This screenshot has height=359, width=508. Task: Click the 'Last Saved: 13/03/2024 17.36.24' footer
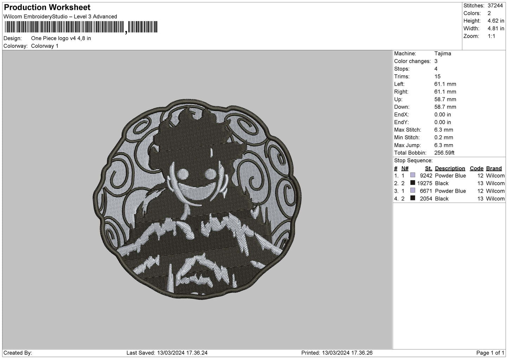tap(167, 353)
